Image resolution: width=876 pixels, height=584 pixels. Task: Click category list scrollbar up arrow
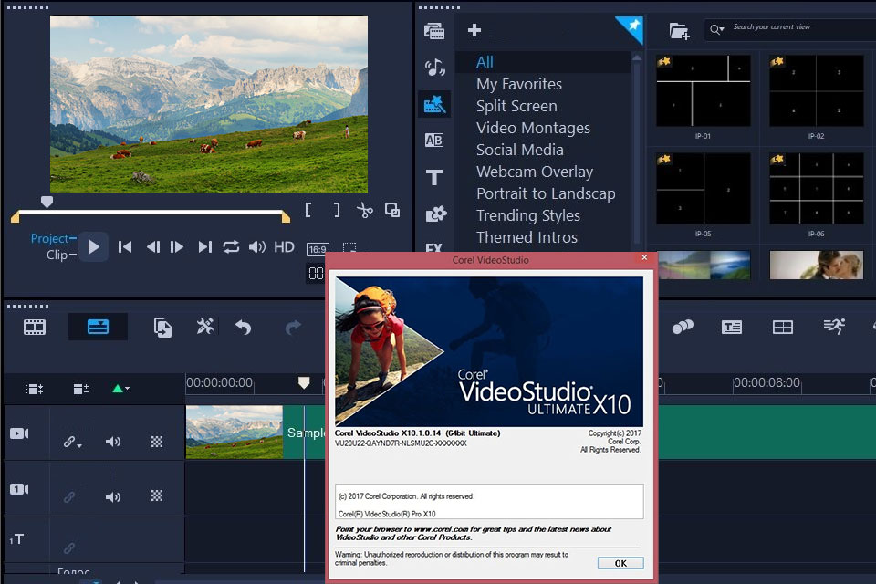point(636,58)
